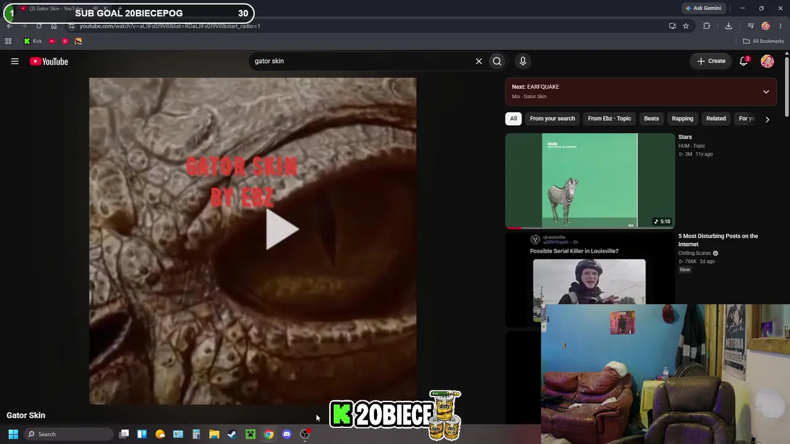Open the YouTube bookmark icon
The image size is (790, 444).
click(52, 41)
